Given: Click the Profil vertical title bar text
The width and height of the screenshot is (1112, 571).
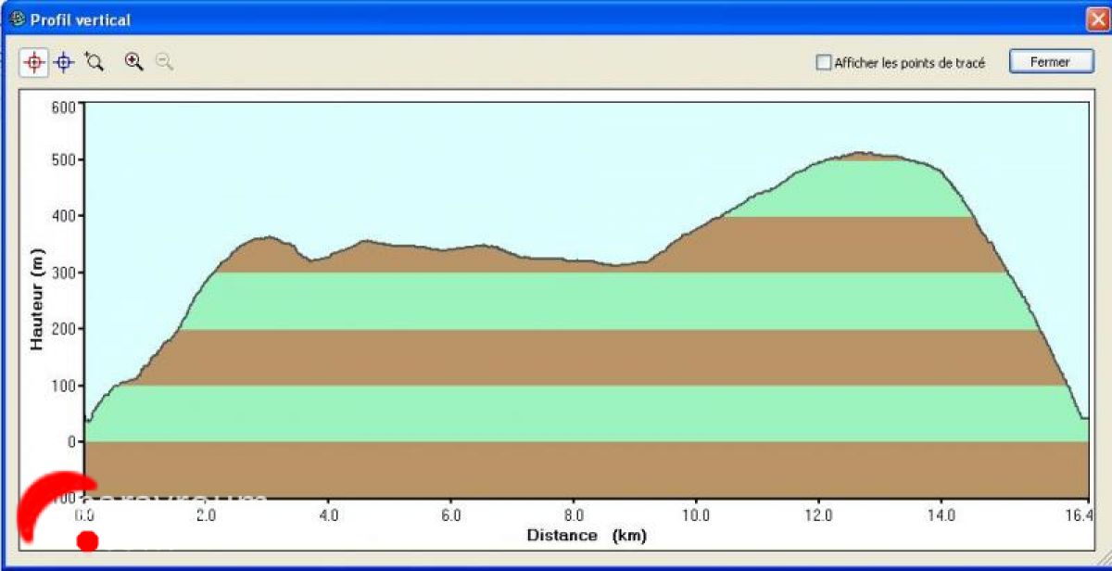Looking at the screenshot, I should [x=81, y=19].
